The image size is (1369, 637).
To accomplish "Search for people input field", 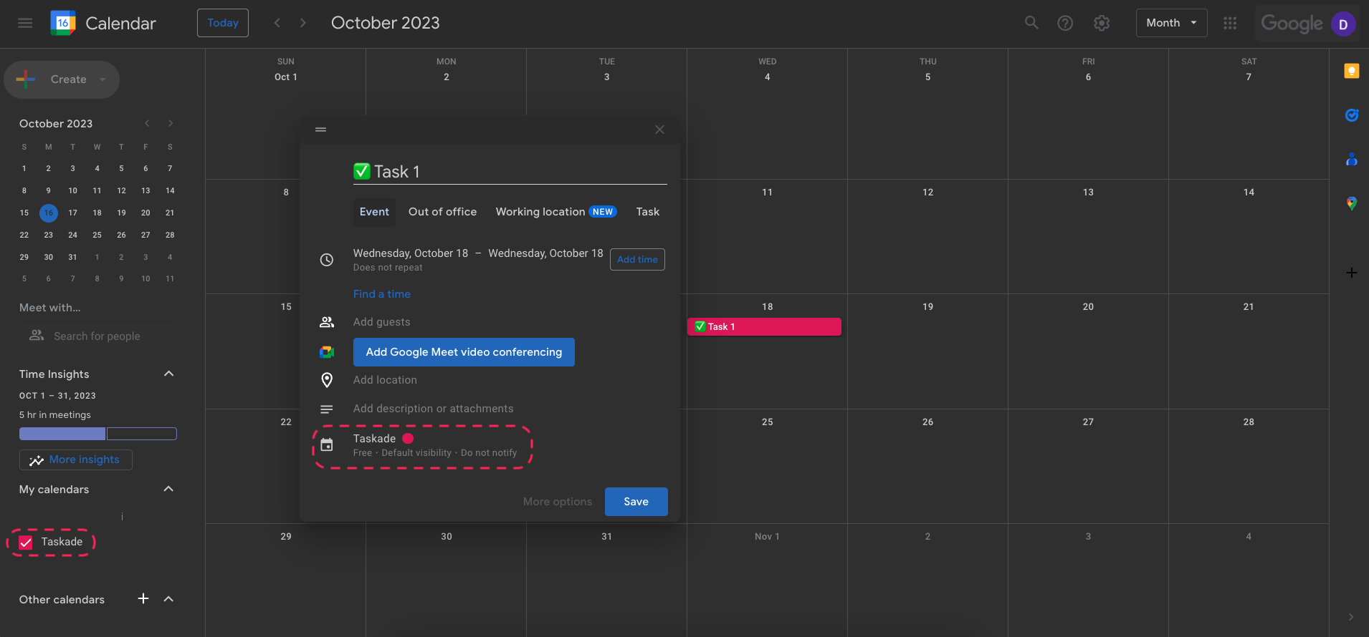I will click(x=97, y=336).
